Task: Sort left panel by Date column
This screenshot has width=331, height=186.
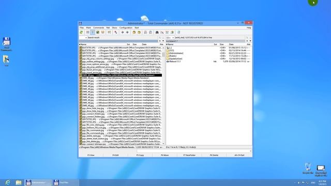Action: tap(144, 44)
